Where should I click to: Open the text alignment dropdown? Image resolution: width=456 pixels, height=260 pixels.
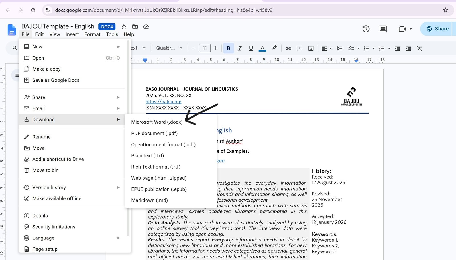click(327, 48)
